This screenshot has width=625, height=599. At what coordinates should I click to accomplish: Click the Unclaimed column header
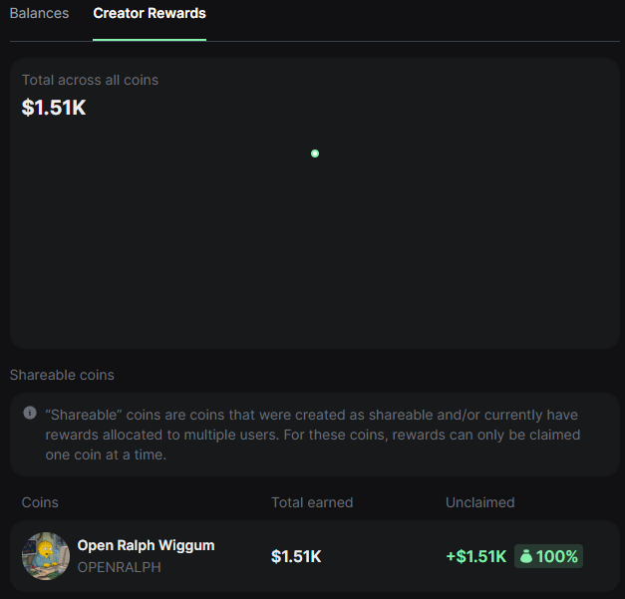(x=480, y=502)
